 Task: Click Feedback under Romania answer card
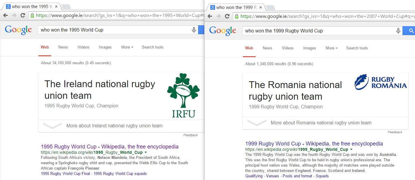395,132
